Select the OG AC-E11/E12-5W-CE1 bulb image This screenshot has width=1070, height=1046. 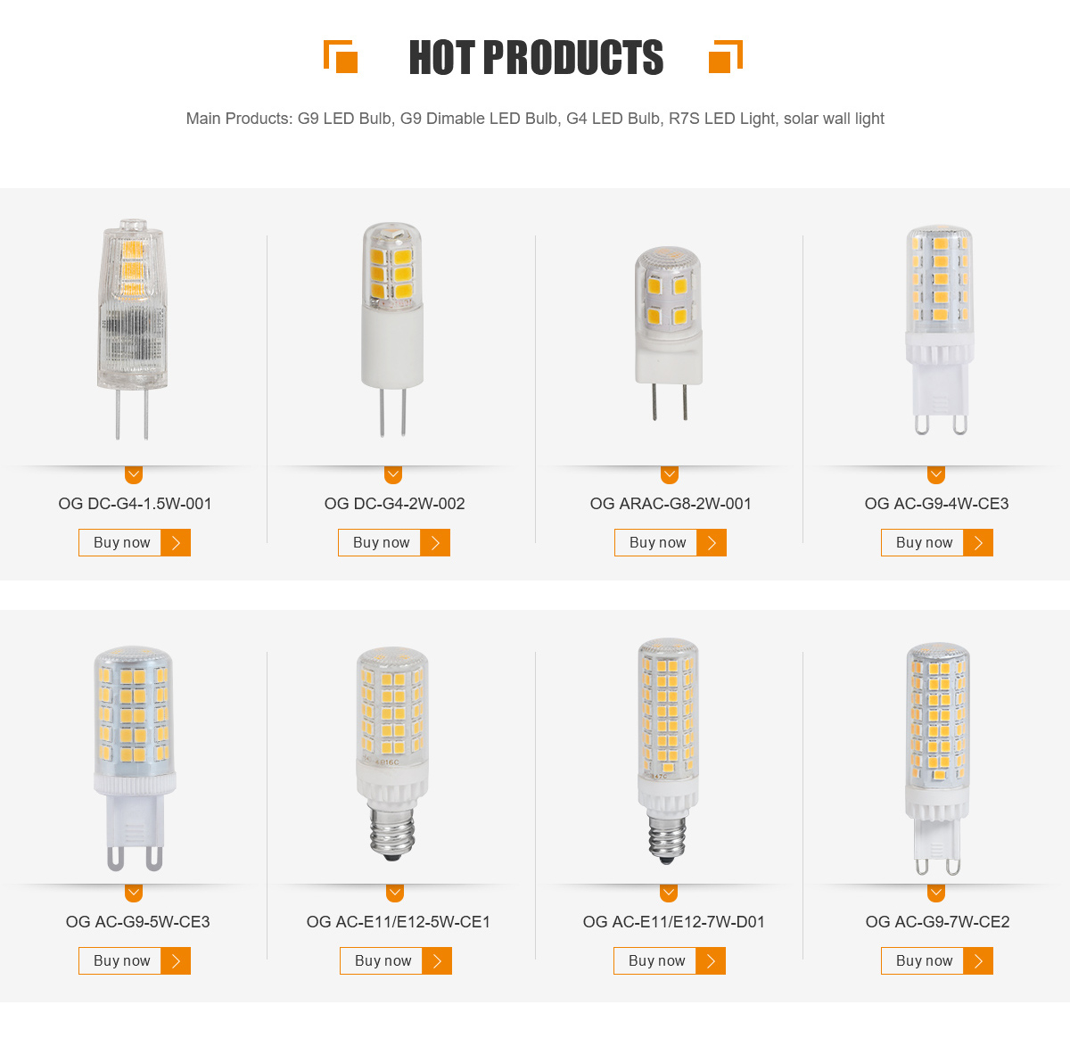pyautogui.click(x=391, y=754)
